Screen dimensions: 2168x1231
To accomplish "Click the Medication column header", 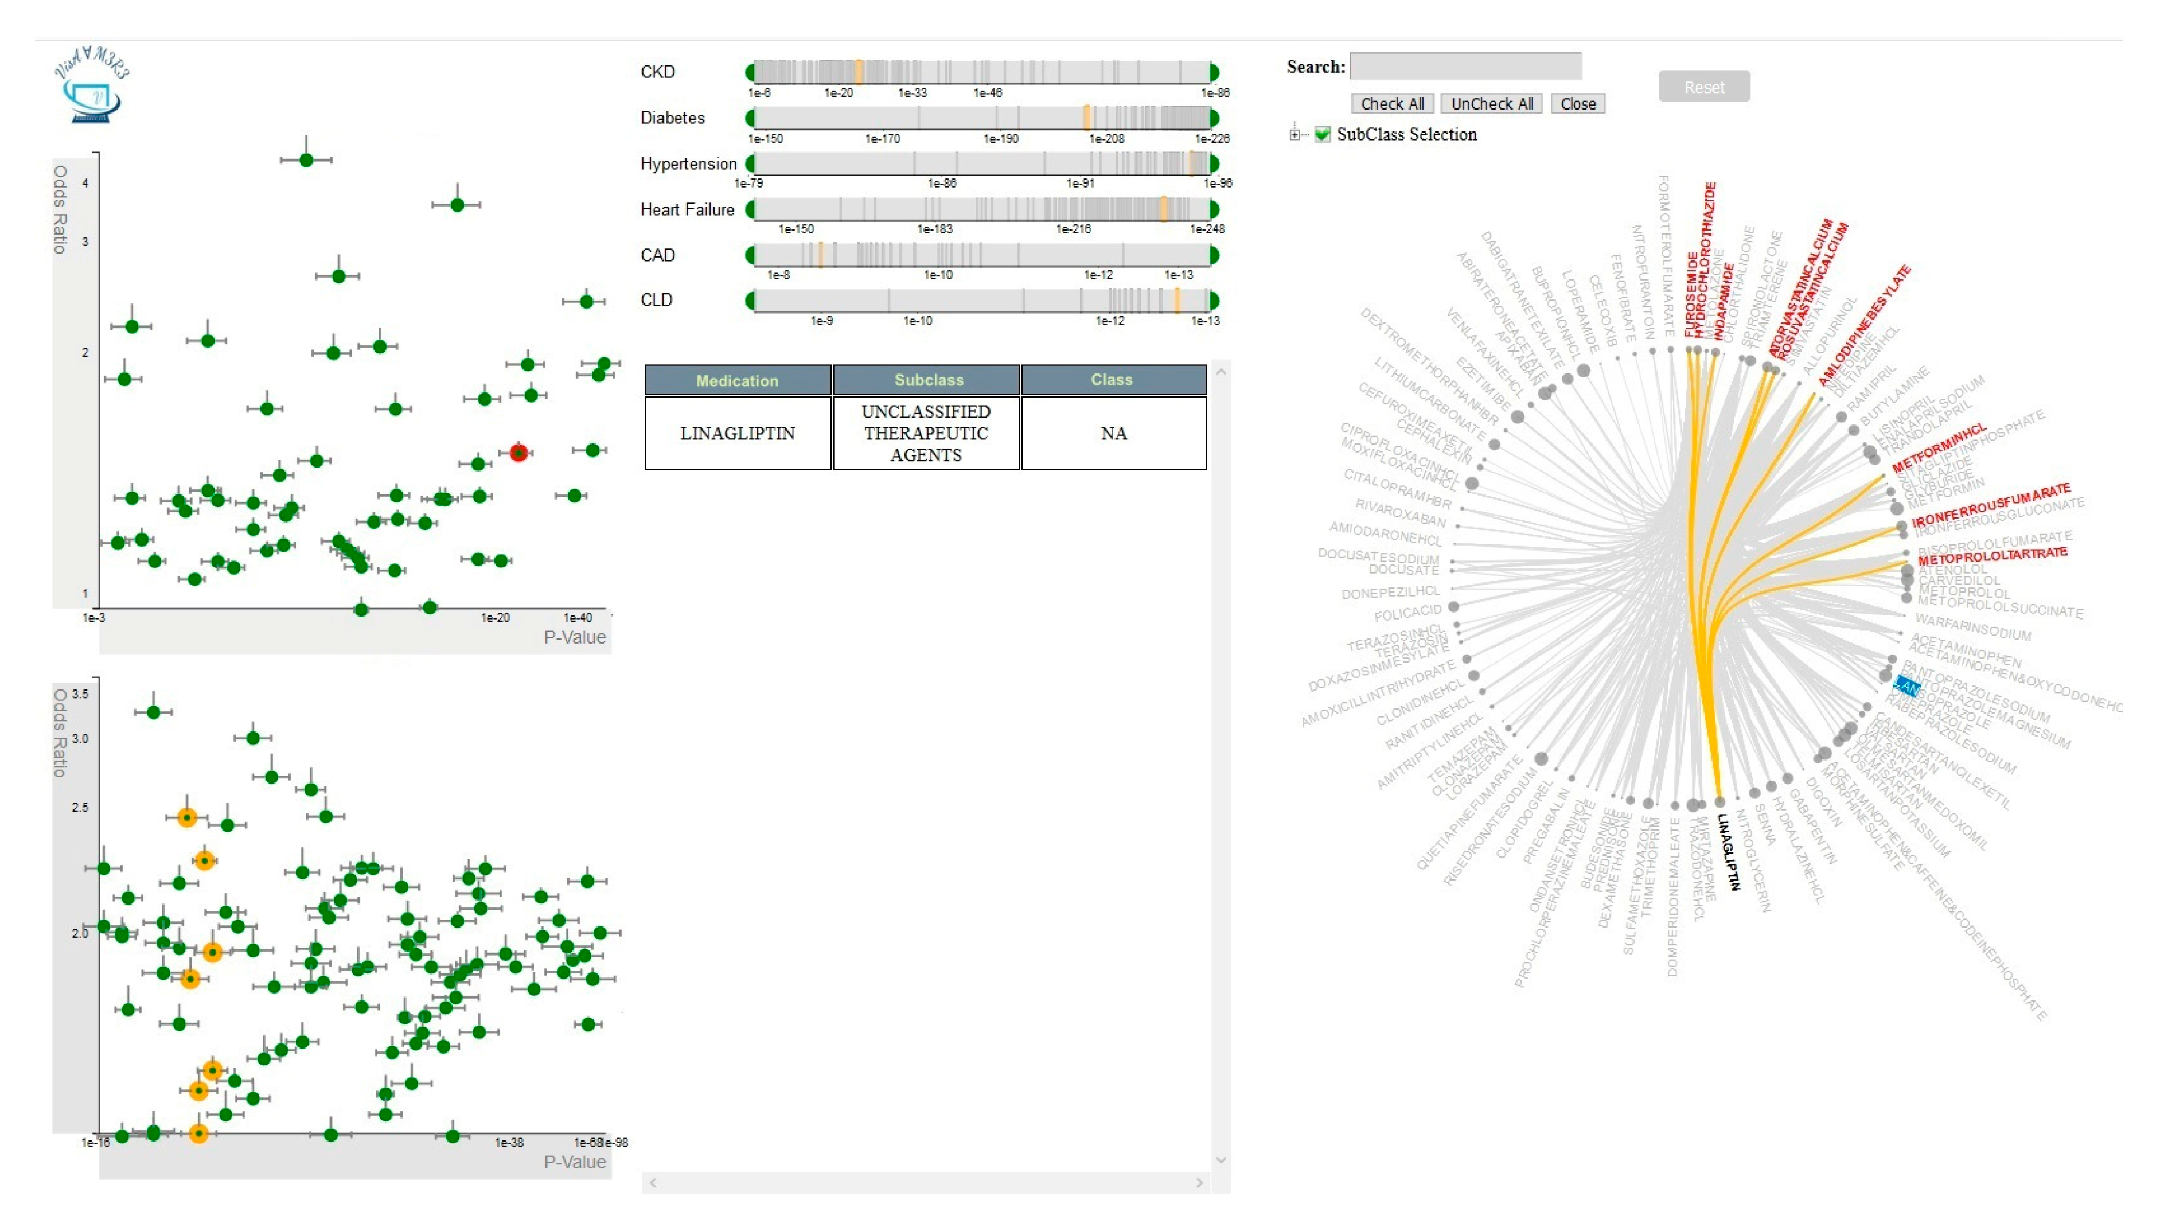I will point(737,380).
